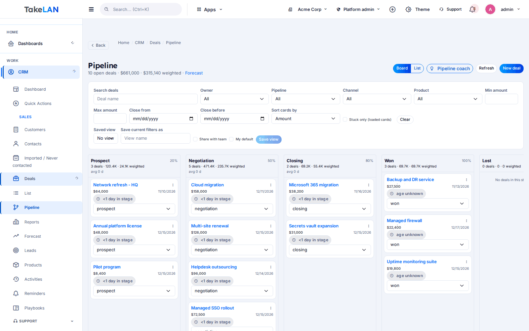529x331 pixels.
Task: Change stage dropdown on Microsoft 365 migration
Action: (x=330, y=209)
